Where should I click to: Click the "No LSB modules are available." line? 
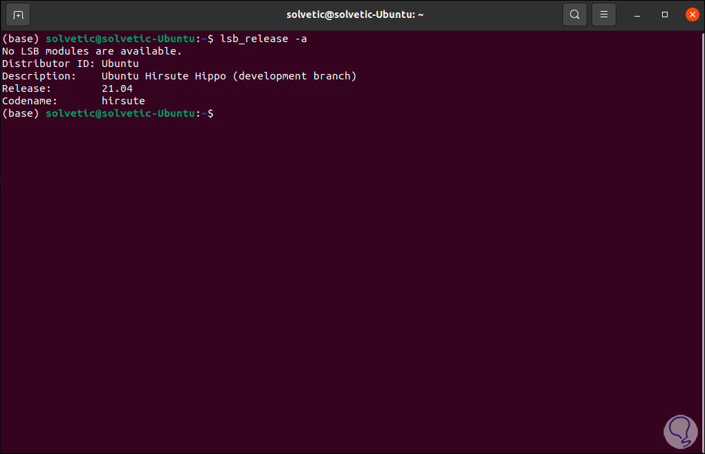(92, 51)
